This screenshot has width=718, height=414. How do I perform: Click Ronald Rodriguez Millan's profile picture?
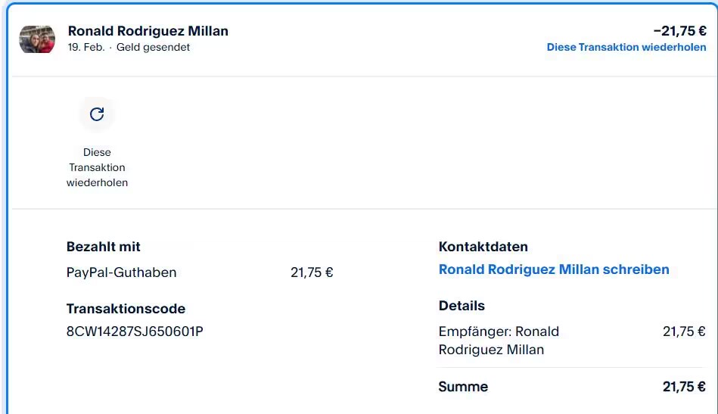[37, 39]
